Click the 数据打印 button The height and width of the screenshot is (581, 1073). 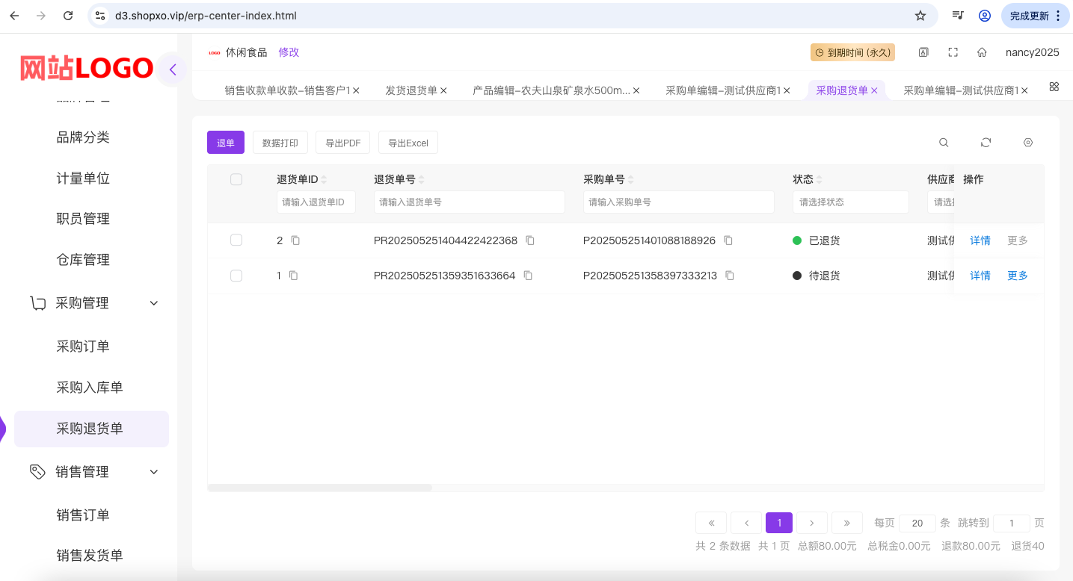pos(280,143)
